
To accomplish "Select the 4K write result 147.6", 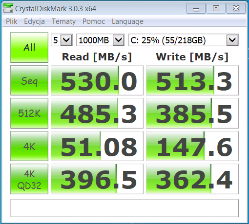I will point(192,146).
